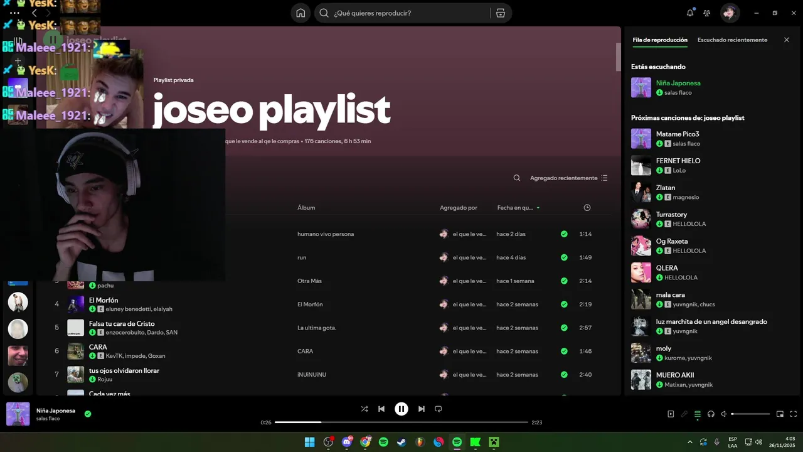
Task: Toggle the queue button in player bar
Action: pos(698,414)
